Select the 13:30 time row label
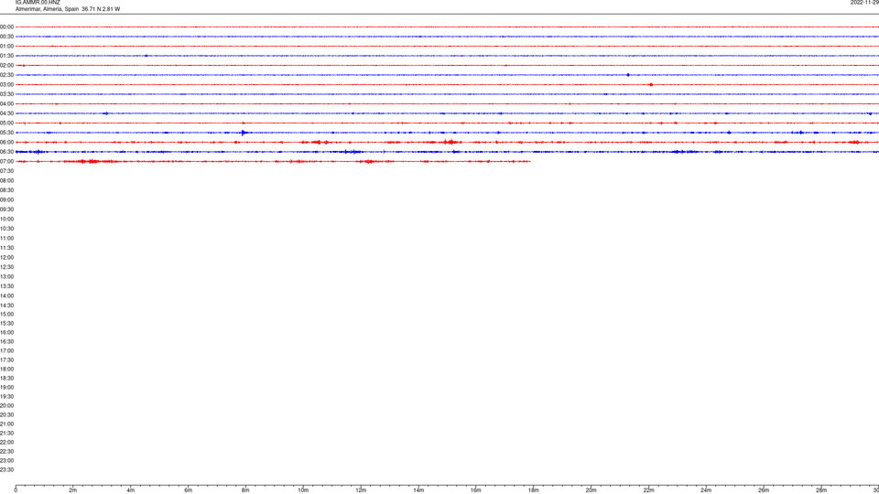 [6, 286]
